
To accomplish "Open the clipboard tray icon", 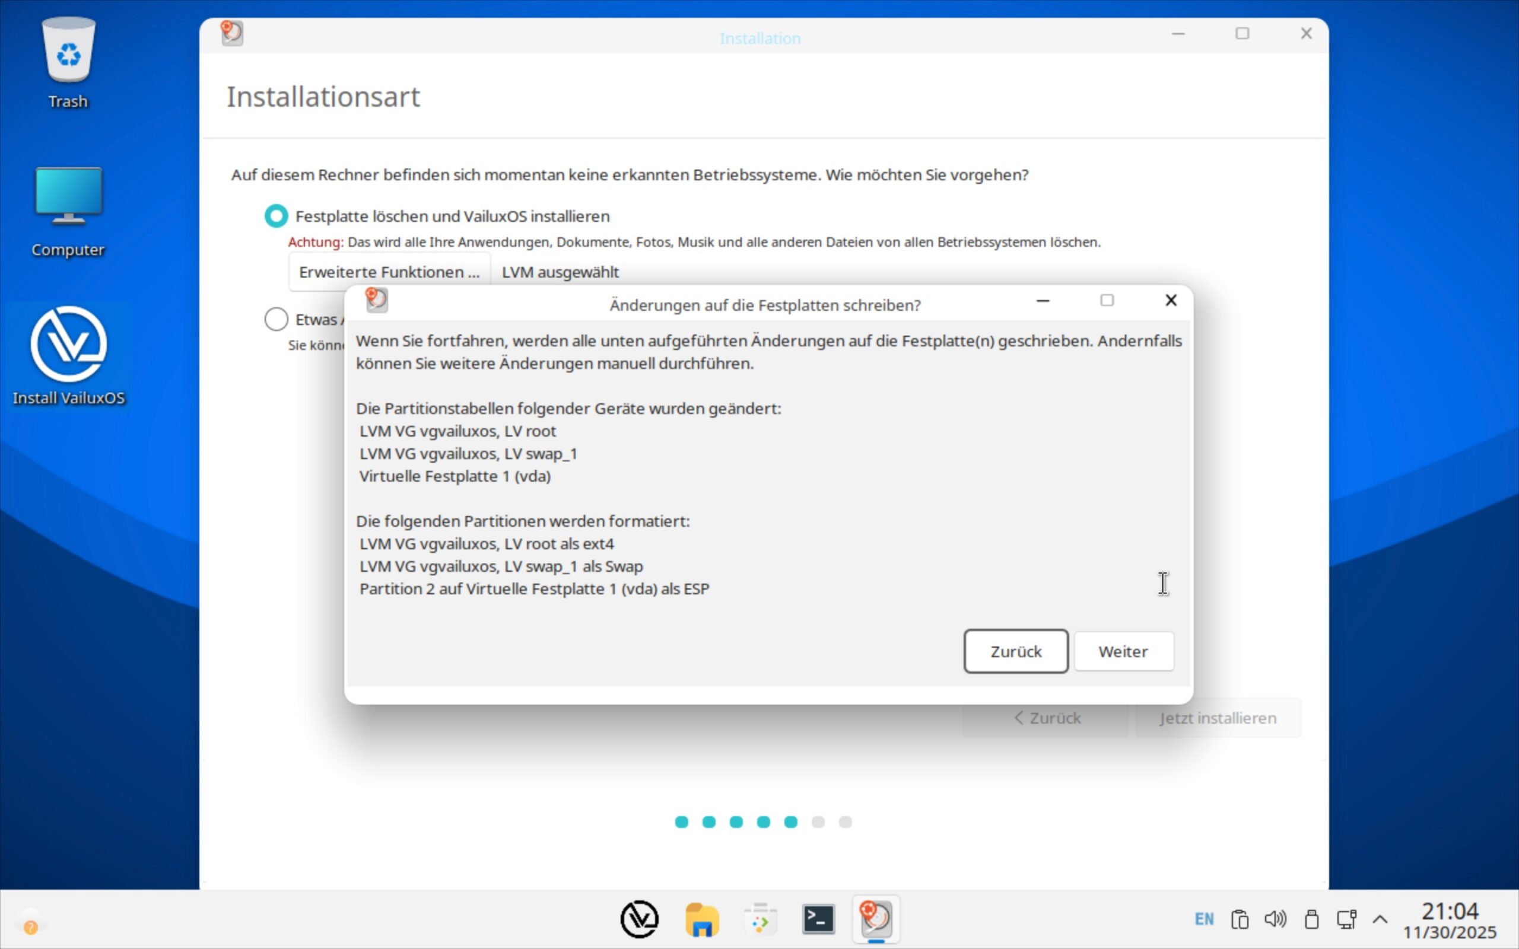I will [1240, 919].
